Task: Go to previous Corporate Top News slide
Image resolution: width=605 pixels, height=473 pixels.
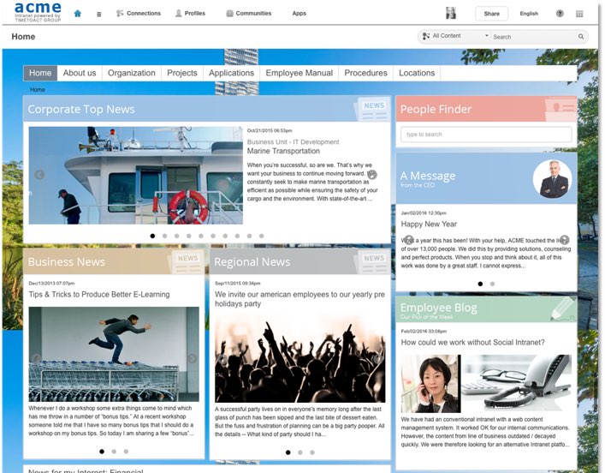Action: click(x=39, y=175)
